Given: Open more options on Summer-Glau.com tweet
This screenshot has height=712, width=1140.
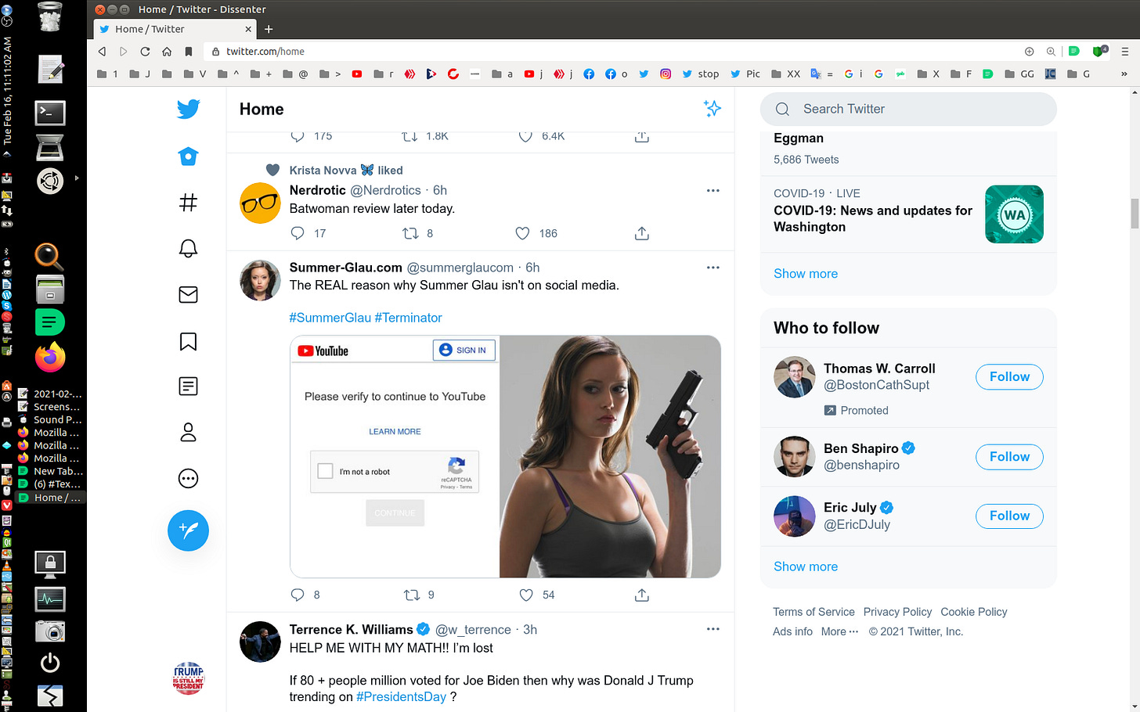Looking at the screenshot, I should [712, 268].
